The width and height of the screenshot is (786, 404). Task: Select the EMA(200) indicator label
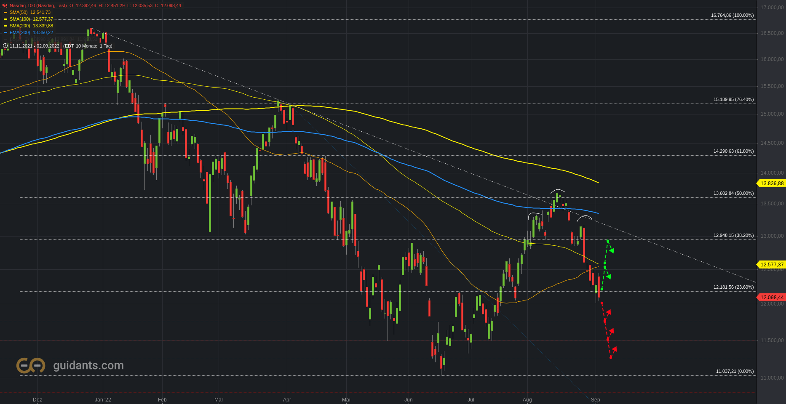coord(20,32)
